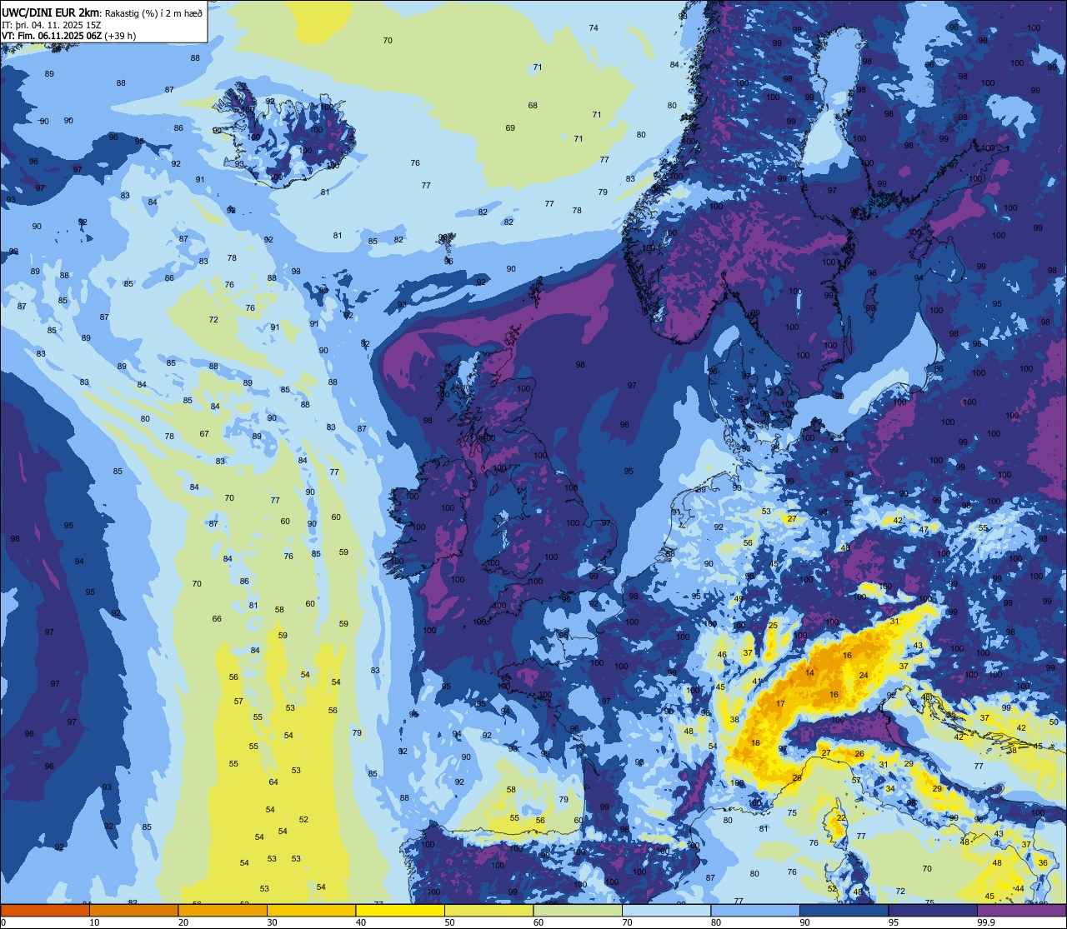Click the humidity value "14" on the map
Viewport: 1067px width, 929px height.
point(809,672)
